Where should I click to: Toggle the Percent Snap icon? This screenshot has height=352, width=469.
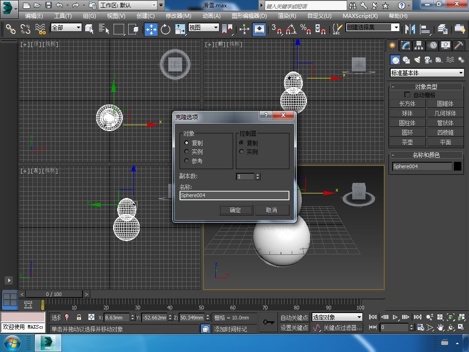[x=305, y=29]
